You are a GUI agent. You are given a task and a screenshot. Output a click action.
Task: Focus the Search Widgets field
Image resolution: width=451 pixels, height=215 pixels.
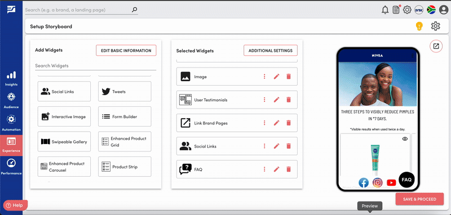(95, 66)
